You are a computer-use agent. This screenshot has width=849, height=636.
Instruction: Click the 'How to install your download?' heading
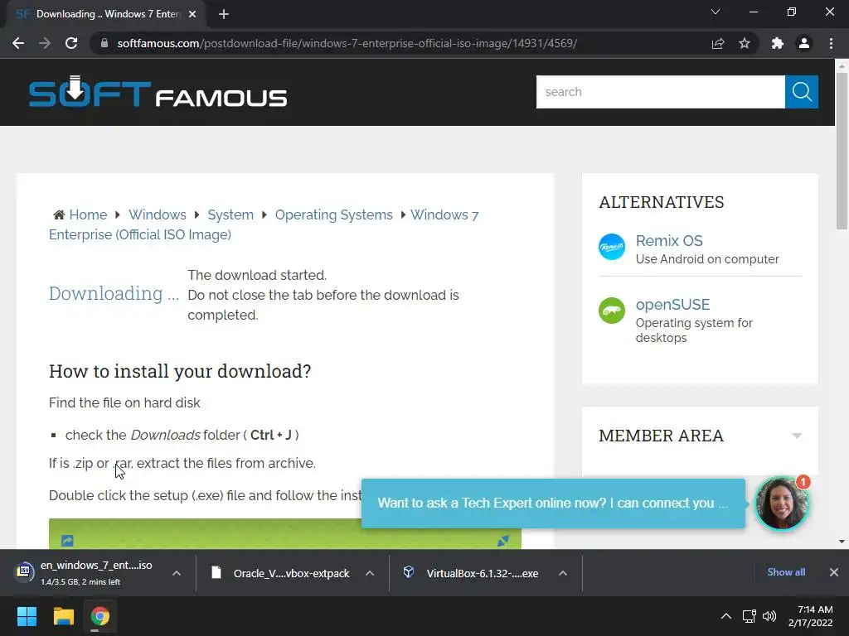(180, 371)
